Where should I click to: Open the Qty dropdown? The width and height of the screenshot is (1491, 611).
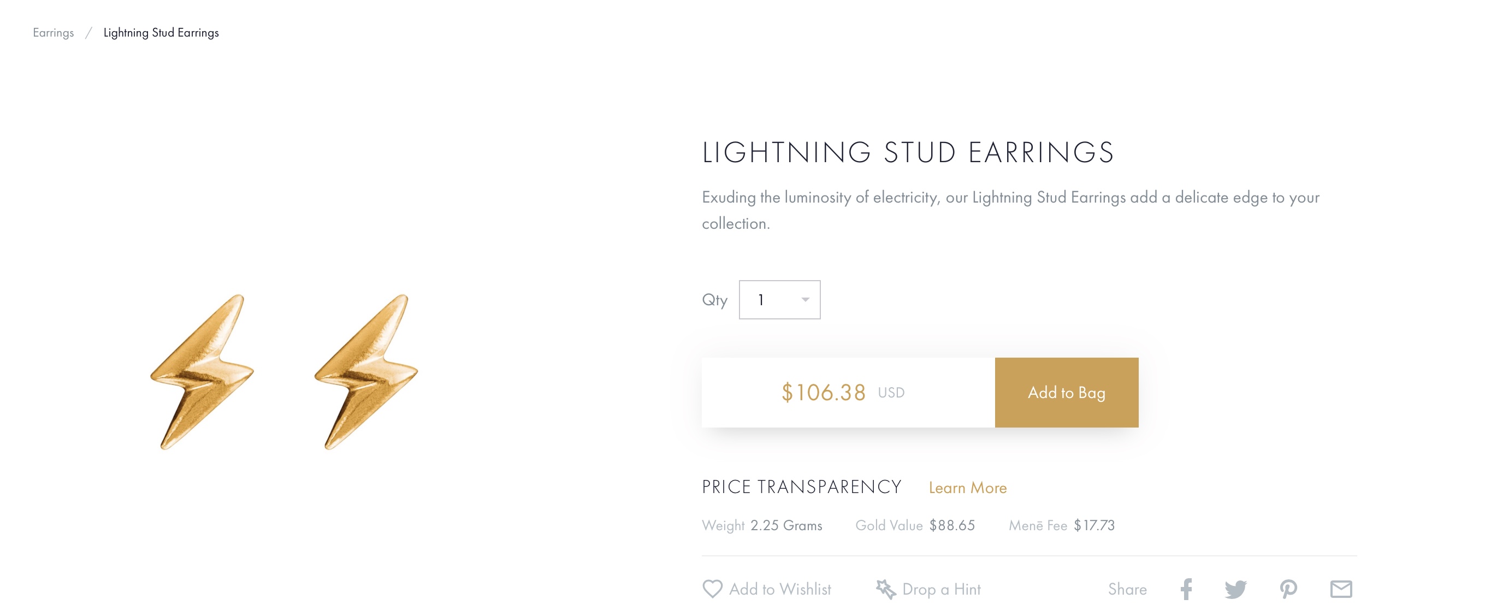click(x=779, y=300)
